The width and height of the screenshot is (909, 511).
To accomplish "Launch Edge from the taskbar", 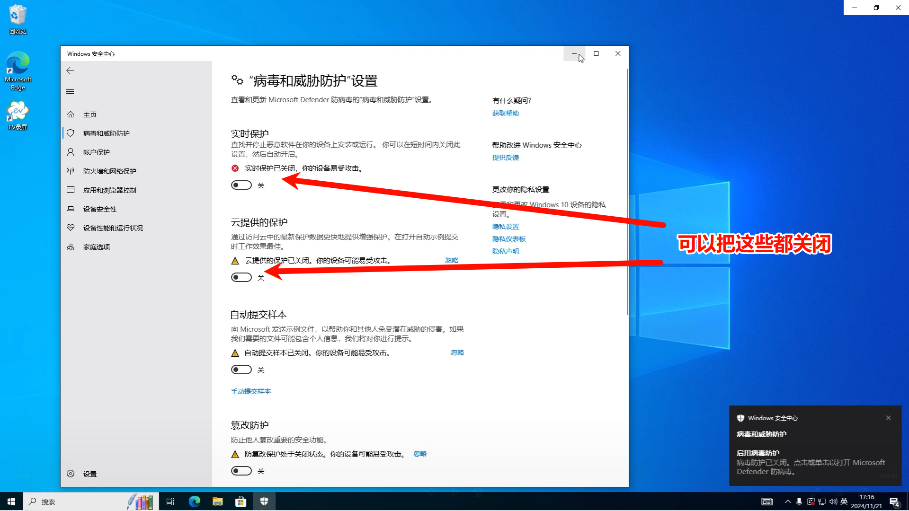I will pyautogui.click(x=195, y=502).
